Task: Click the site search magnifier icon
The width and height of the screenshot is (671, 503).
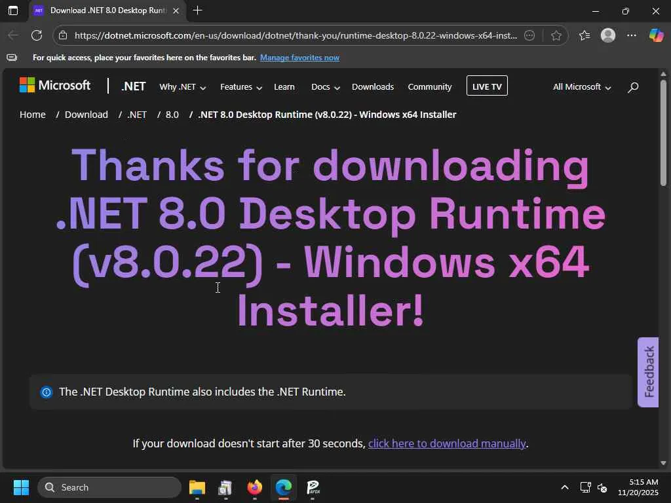Action: click(x=633, y=87)
